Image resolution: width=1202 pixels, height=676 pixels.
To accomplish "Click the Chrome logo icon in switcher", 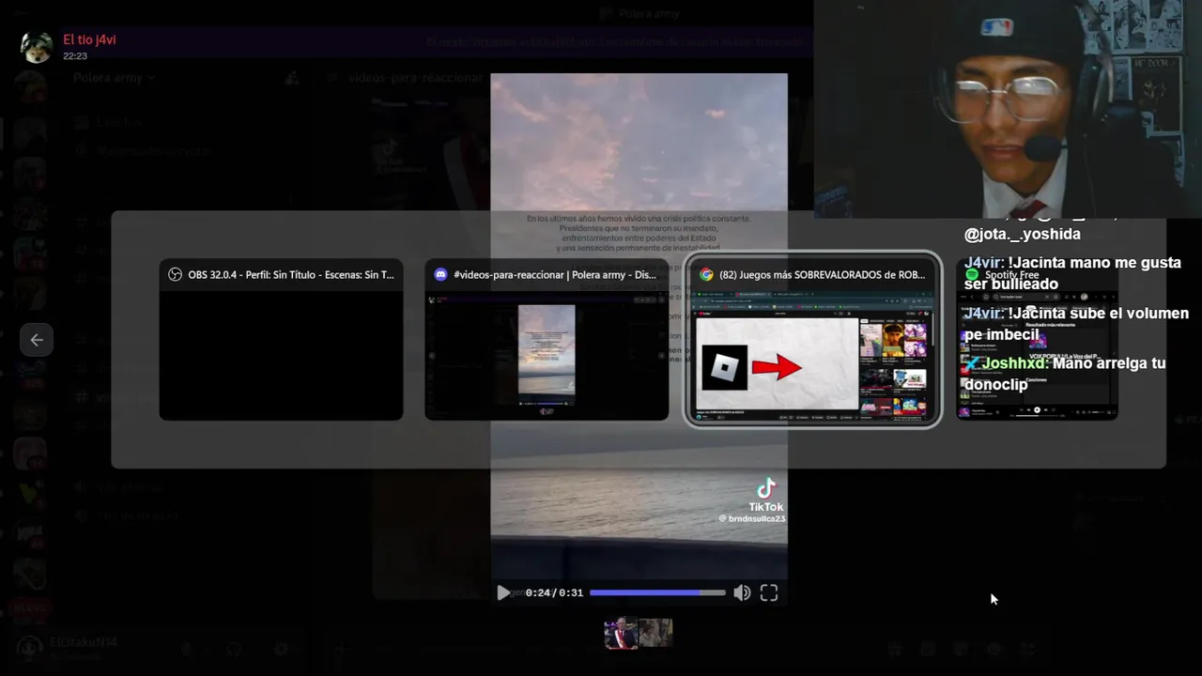I will [x=706, y=275].
